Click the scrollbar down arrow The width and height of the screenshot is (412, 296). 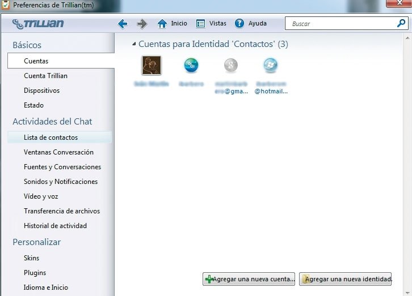(x=407, y=293)
